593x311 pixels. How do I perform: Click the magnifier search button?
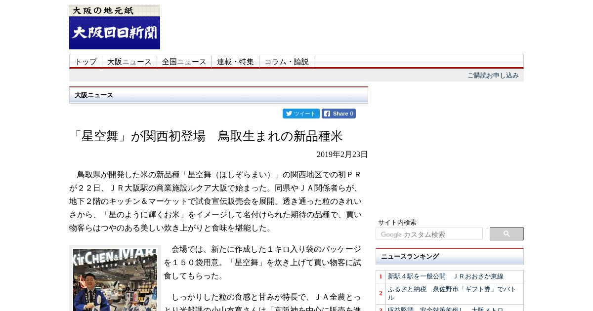507,233
